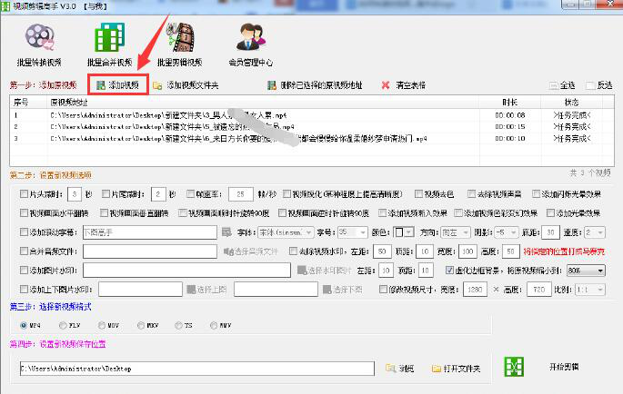The image size is (623, 394).
Task: Click 选择上图 to choose the top image
Action: 206,290
